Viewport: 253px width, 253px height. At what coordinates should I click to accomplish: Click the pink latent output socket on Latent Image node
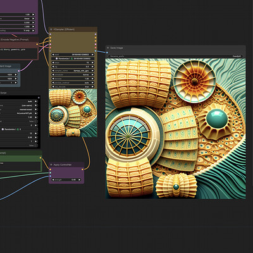(19, 71)
